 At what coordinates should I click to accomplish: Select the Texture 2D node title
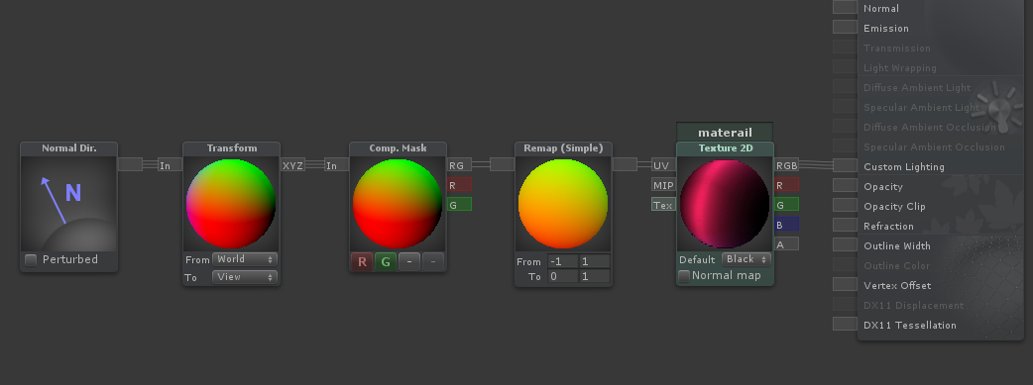click(726, 148)
